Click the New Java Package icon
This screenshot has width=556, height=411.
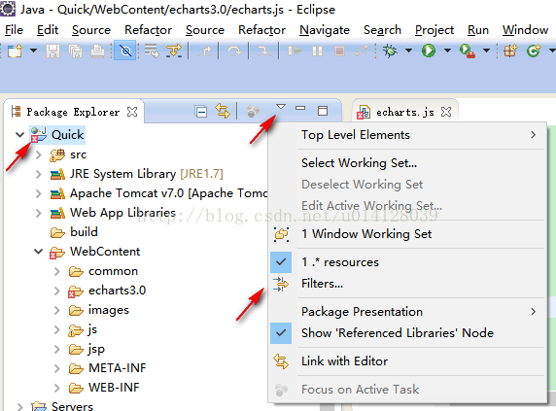pyautogui.click(x=510, y=51)
